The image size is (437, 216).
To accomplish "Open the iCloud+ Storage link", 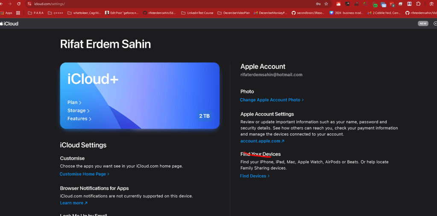I will point(78,111).
